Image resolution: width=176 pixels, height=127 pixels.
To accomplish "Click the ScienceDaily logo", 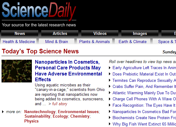I will pos(39,11).
